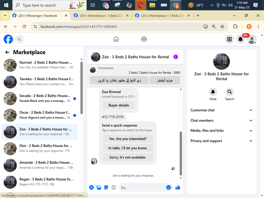The image size is (264, 198).
Task: Attach a photo in the composer
Action: 99,187
